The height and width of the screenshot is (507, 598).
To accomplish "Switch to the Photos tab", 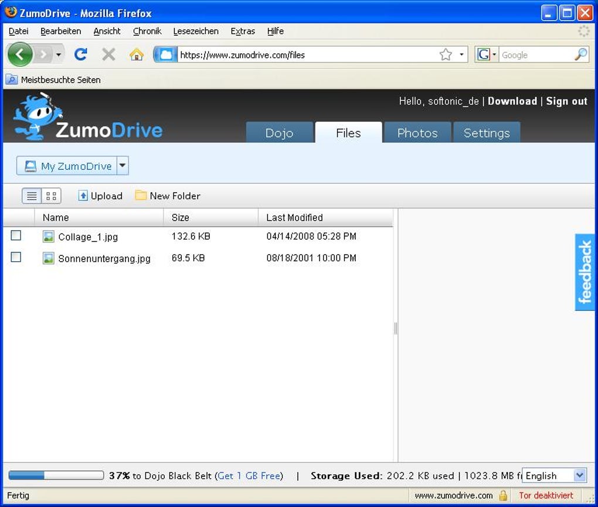I will point(417,132).
